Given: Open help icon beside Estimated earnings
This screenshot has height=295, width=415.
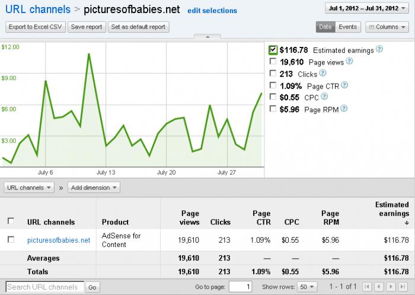Looking at the screenshot, I should [x=379, y=49].
